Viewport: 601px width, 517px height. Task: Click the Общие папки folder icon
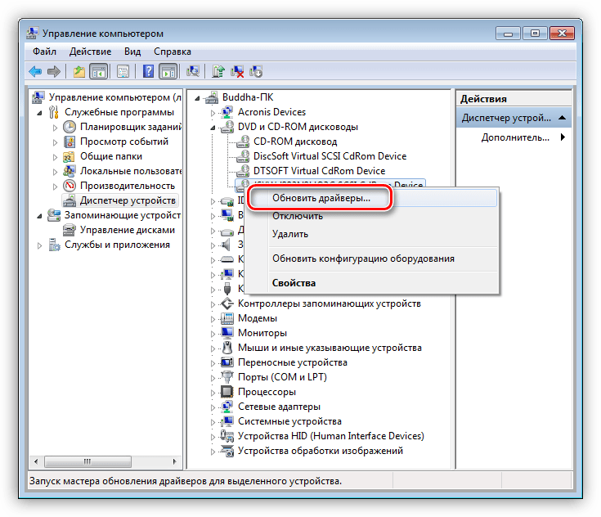tap(70, 156)
